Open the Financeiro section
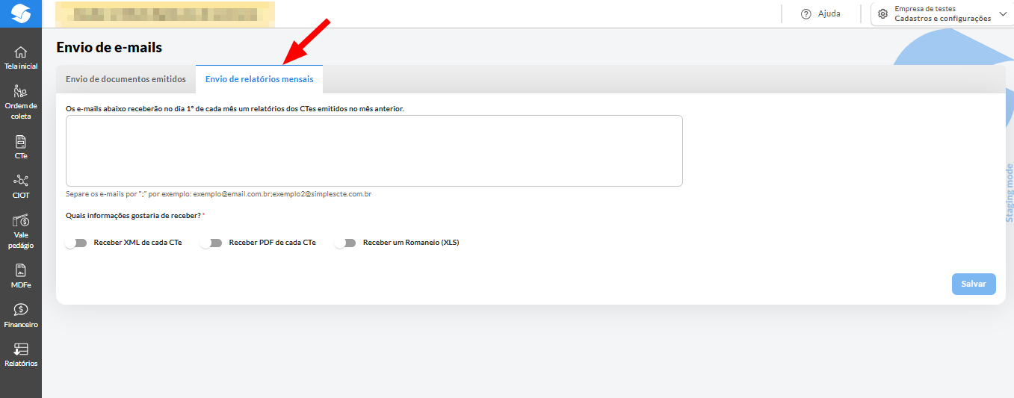 (21, 315)
